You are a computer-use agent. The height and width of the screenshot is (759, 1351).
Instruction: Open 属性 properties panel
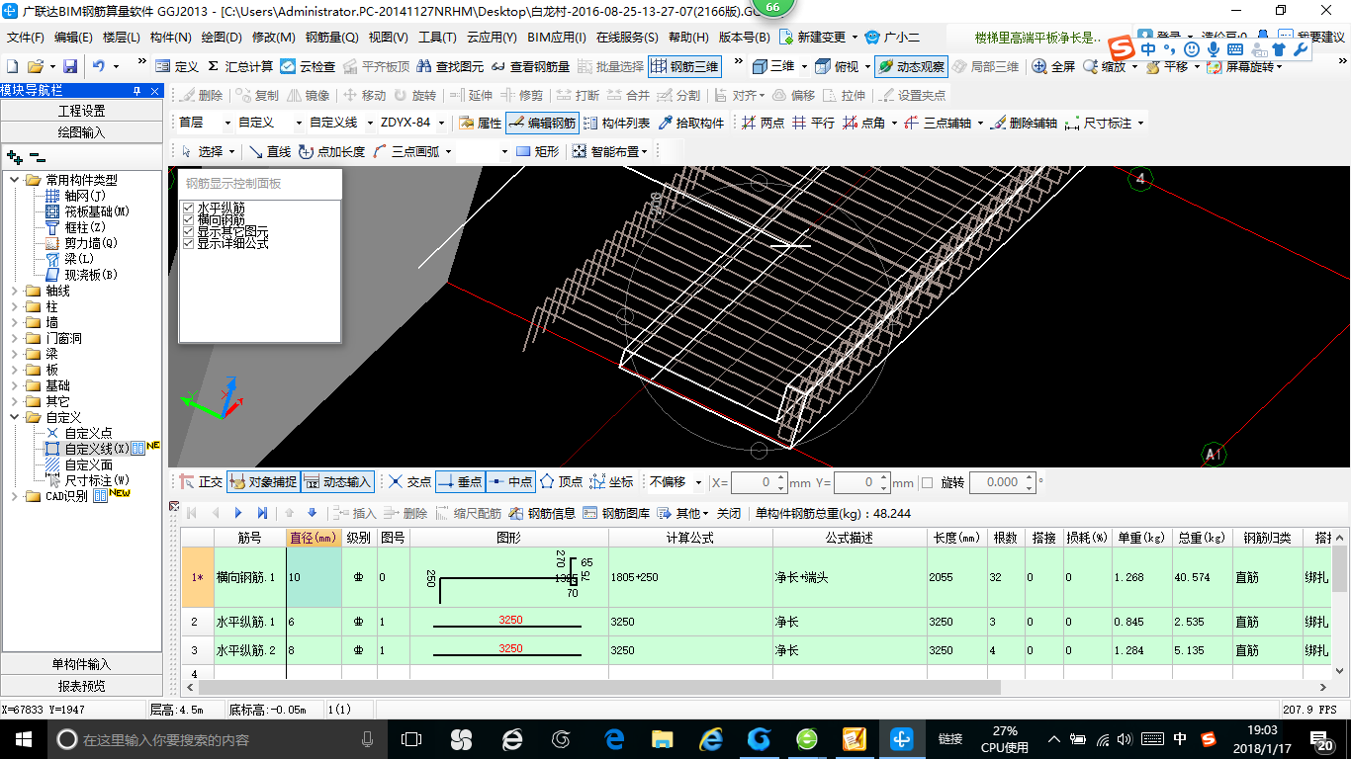click(481, 123)
